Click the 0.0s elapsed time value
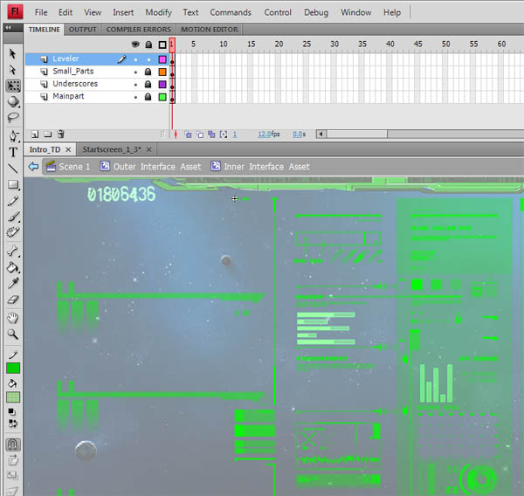524x496 pixels. (299, 134)
